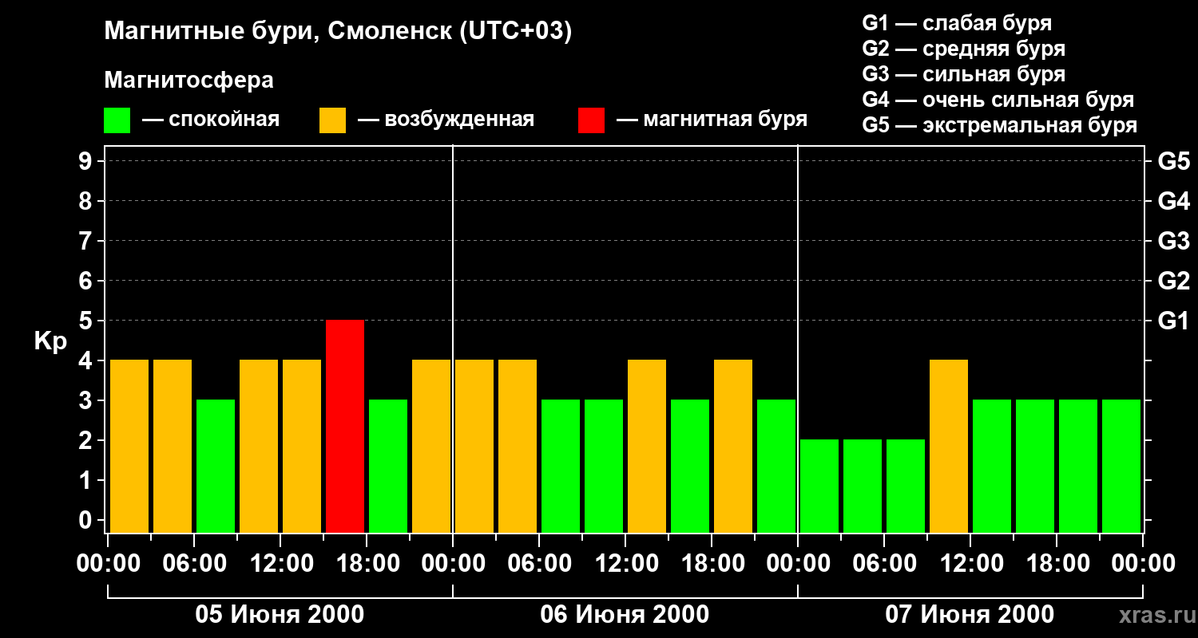Click the Kp axis value 9

point(87,161)
